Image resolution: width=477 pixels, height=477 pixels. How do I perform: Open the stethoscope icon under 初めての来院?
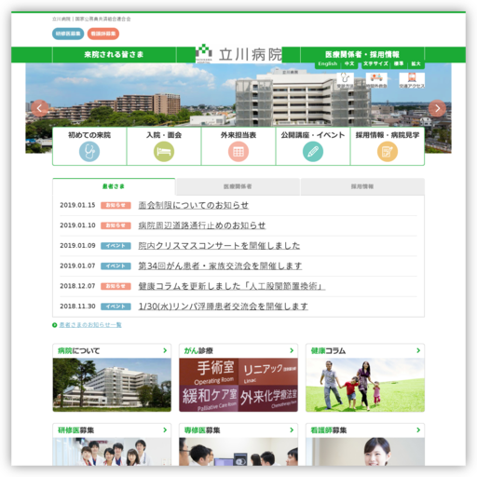click(x=89, y=152)
